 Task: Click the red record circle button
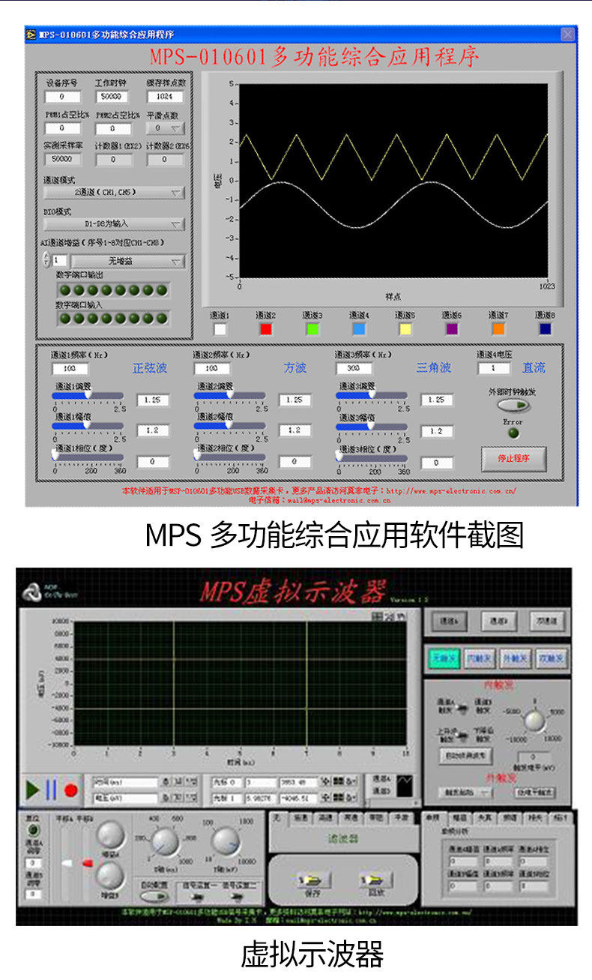tap(71, 790)
